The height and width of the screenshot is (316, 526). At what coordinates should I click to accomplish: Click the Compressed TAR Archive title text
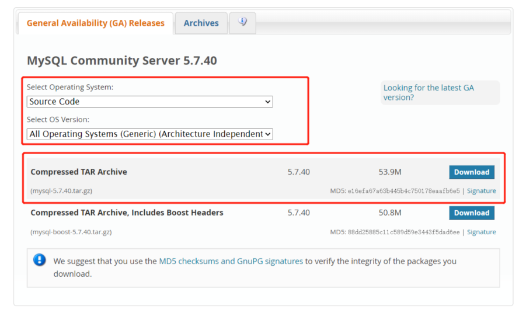click(x=79, y=172)
